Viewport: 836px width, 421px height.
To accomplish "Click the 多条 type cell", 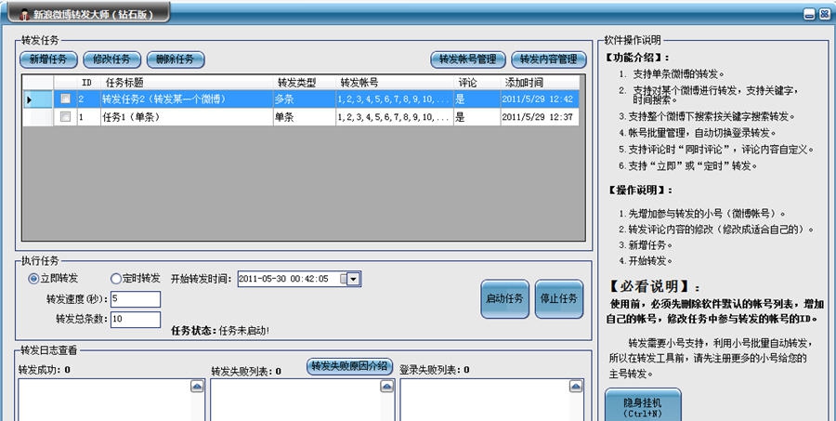I will coord(305,99).
